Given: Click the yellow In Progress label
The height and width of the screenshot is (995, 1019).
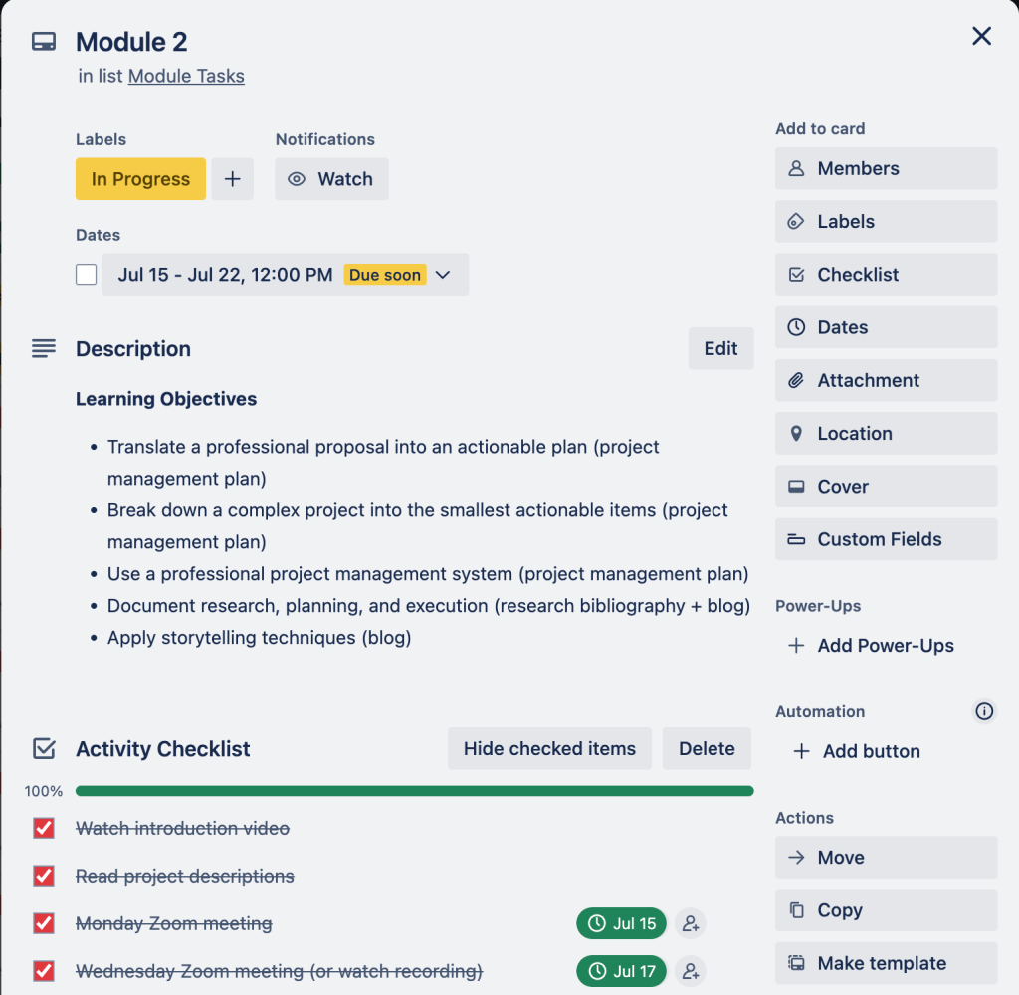Looking at the screenshot, I should click(x=140, y=179).
